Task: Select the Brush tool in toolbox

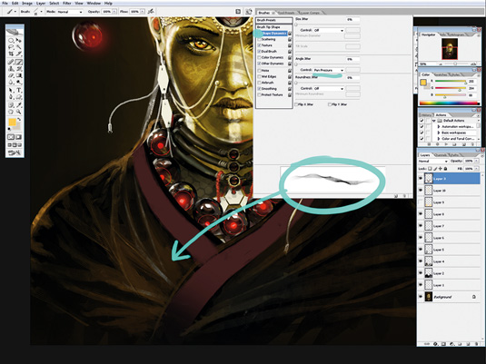Action: 18,62
